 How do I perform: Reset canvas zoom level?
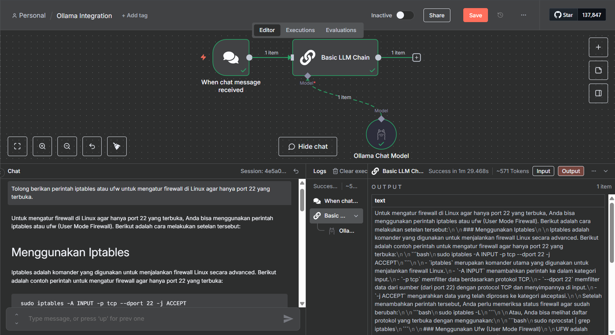(x=92, y=146)
